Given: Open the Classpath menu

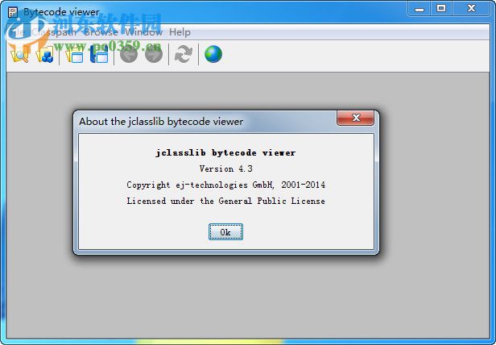Looking at the screenshot, I should (x=54, y=32).
